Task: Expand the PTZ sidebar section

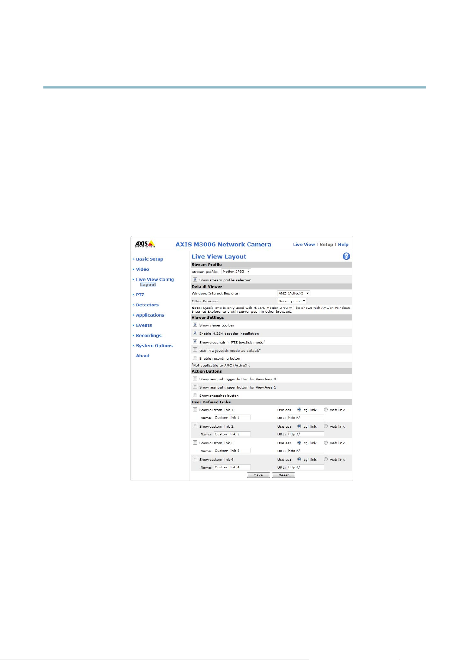Action: point(140,295)
